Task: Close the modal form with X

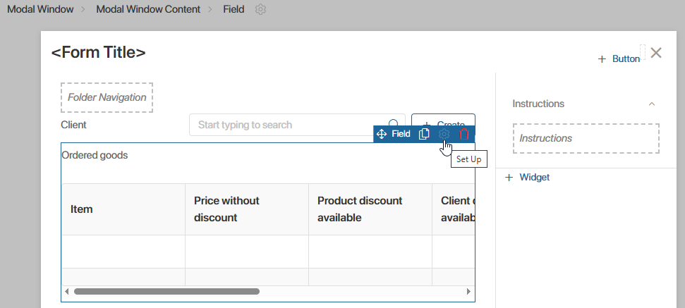Action: (x=656, y=53)
